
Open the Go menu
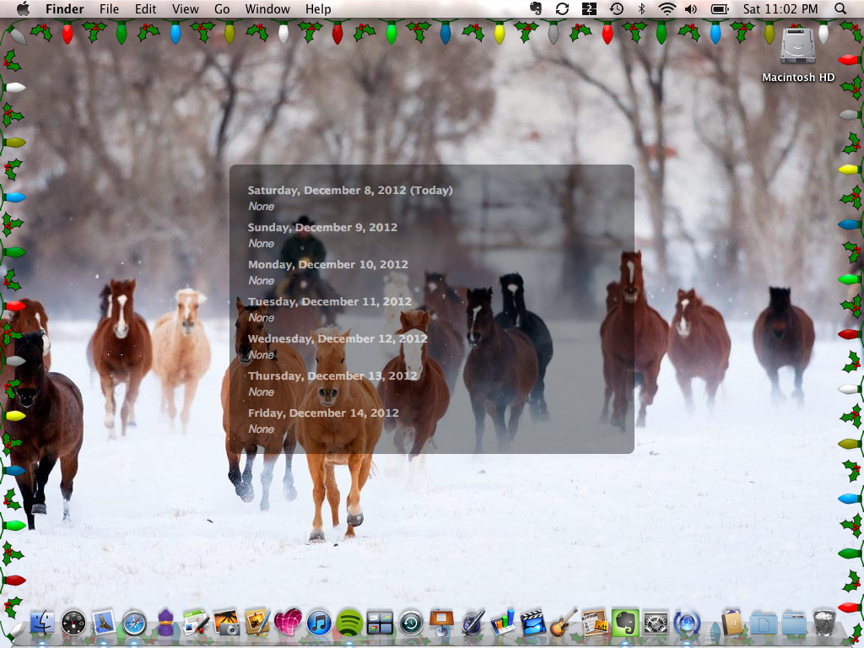[x=222, y=8]
